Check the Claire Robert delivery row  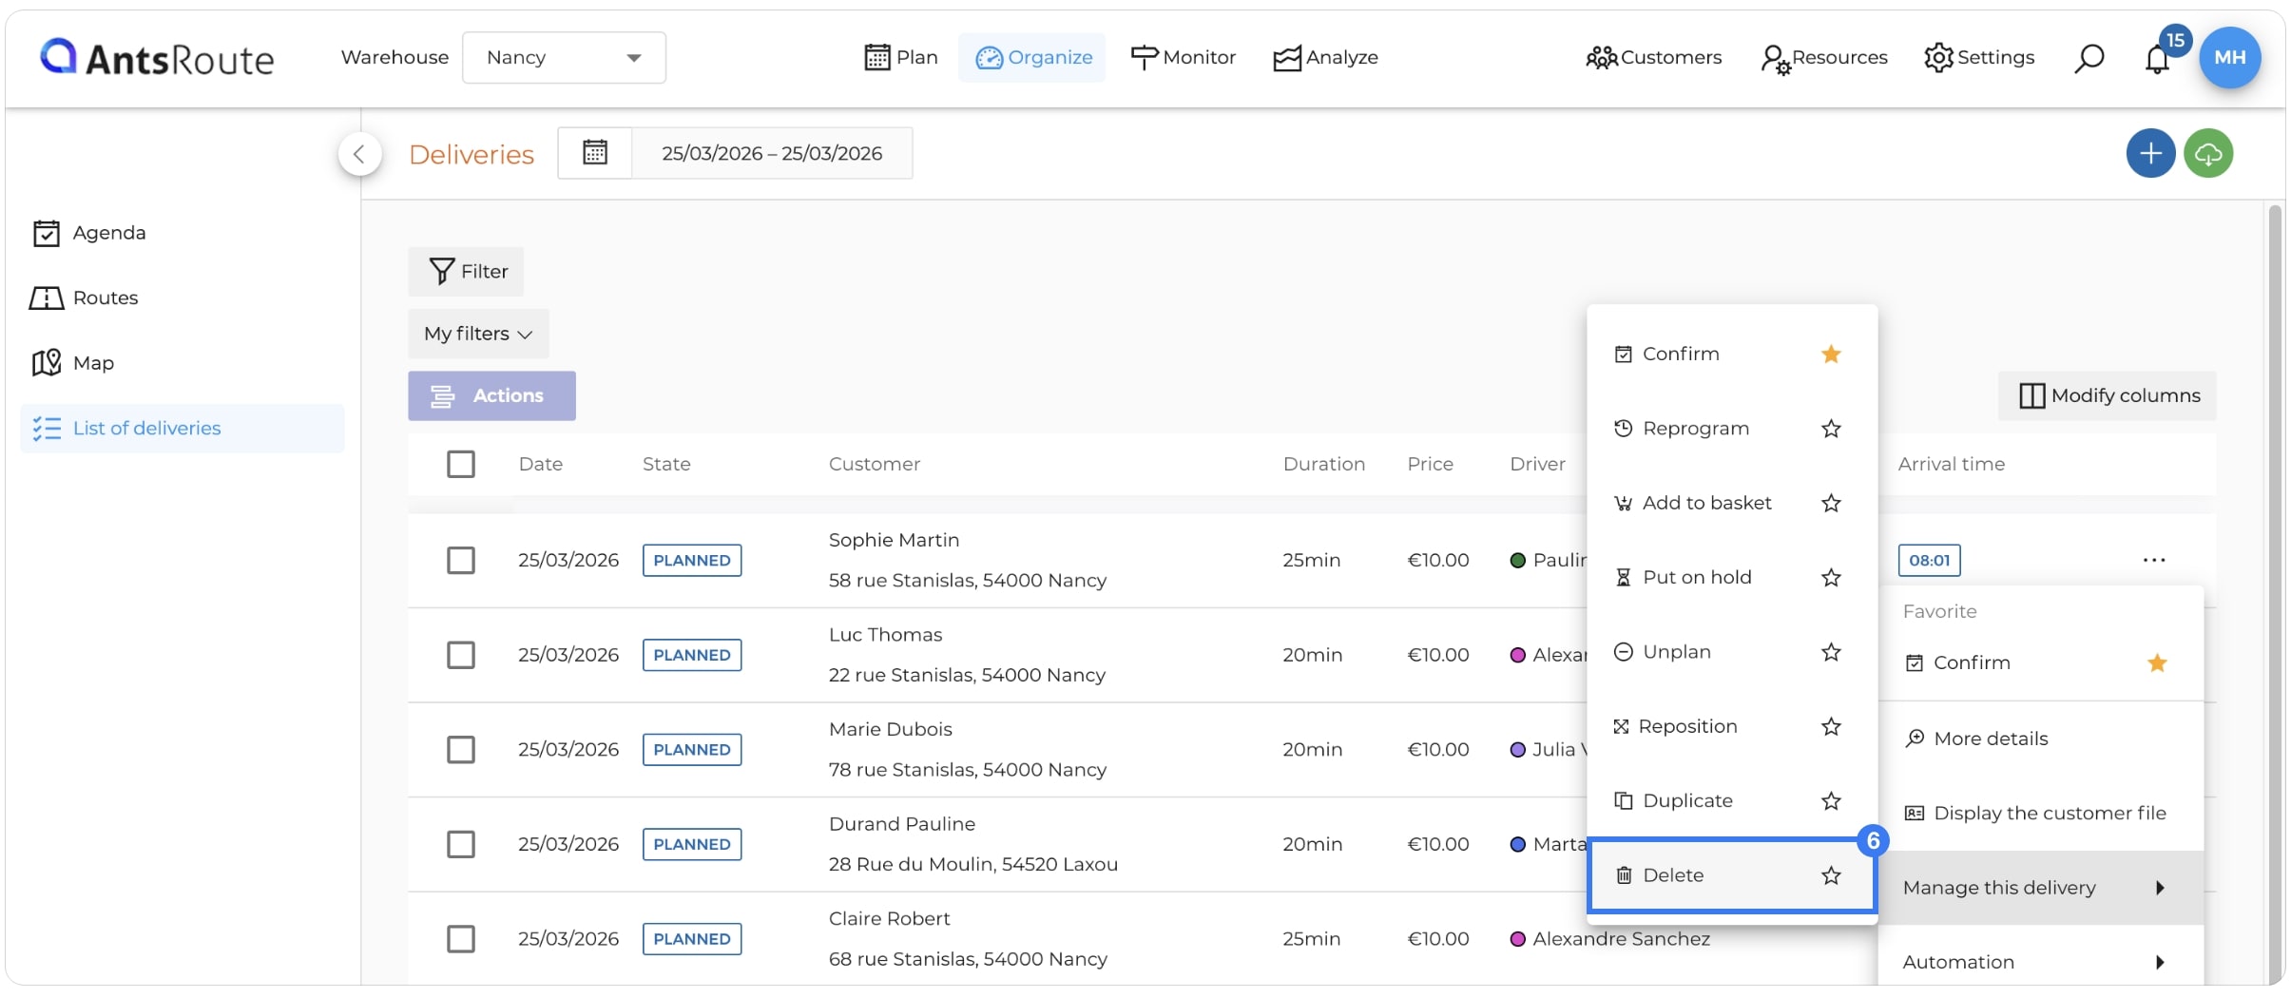point(461,938)
